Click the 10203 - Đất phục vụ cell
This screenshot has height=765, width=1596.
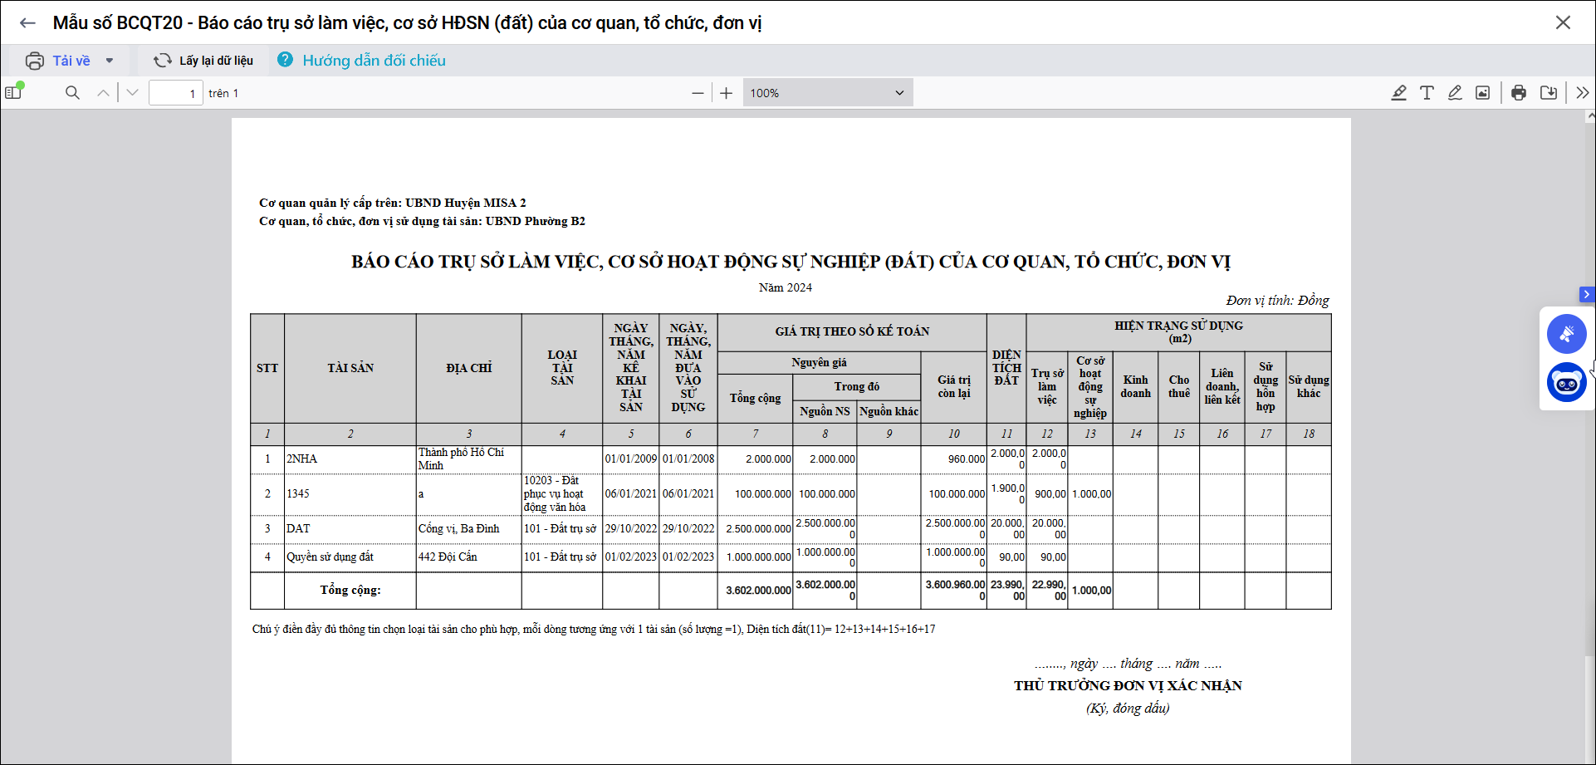point(562,493)
